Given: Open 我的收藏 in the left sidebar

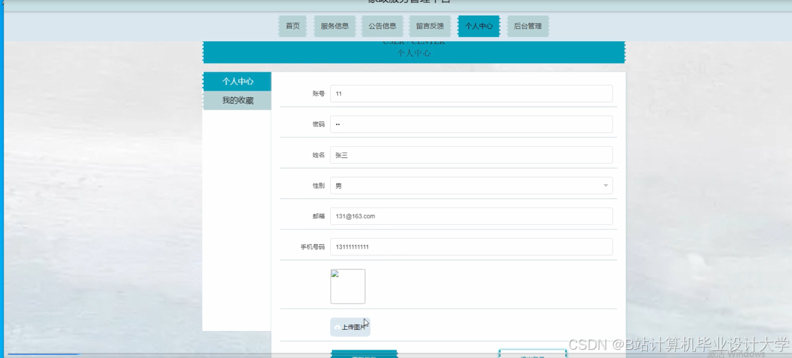Looking at the screenshot, I should click(x=237, y=101).
